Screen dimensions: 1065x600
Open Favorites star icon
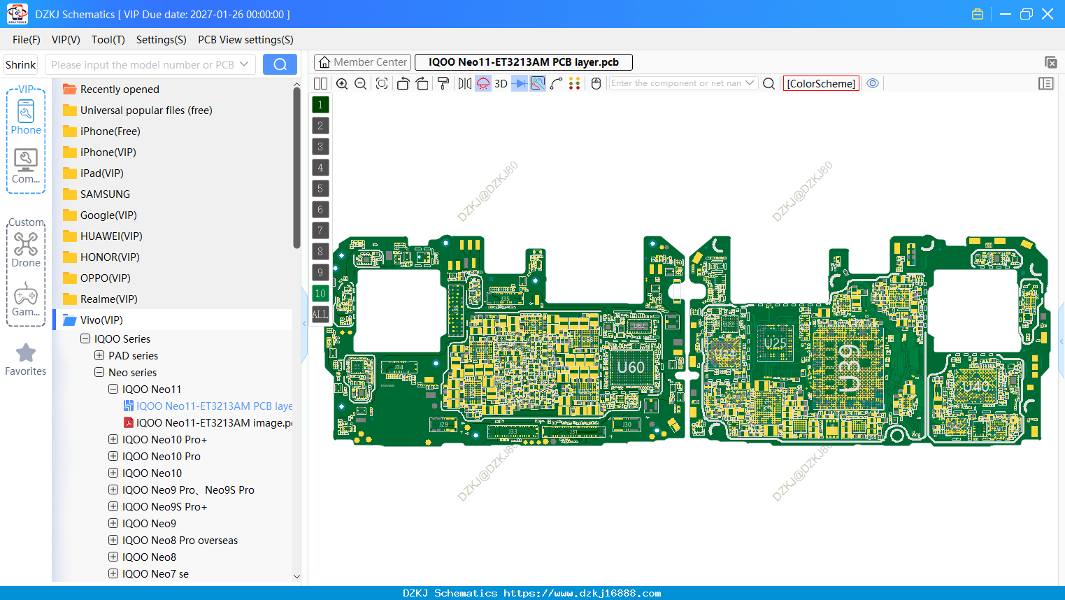click(x=26, y=359)
